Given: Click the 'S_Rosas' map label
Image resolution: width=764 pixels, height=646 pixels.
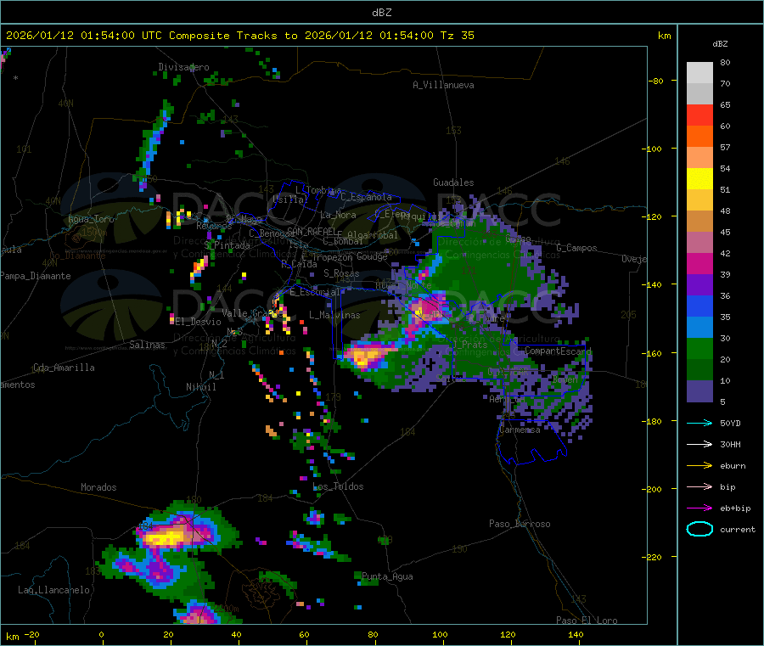Looking at the screenshot, I should click(341, 273).
